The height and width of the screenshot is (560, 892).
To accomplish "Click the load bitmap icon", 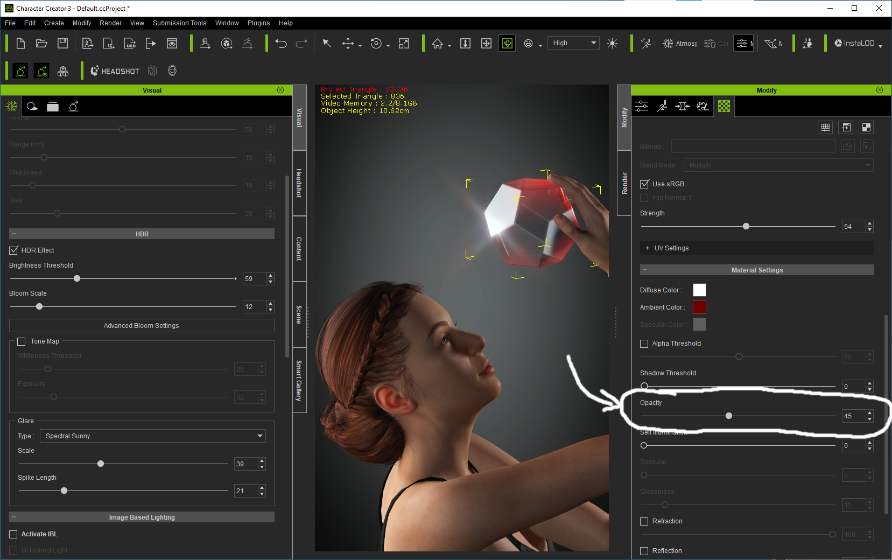I will coord(848,146).
